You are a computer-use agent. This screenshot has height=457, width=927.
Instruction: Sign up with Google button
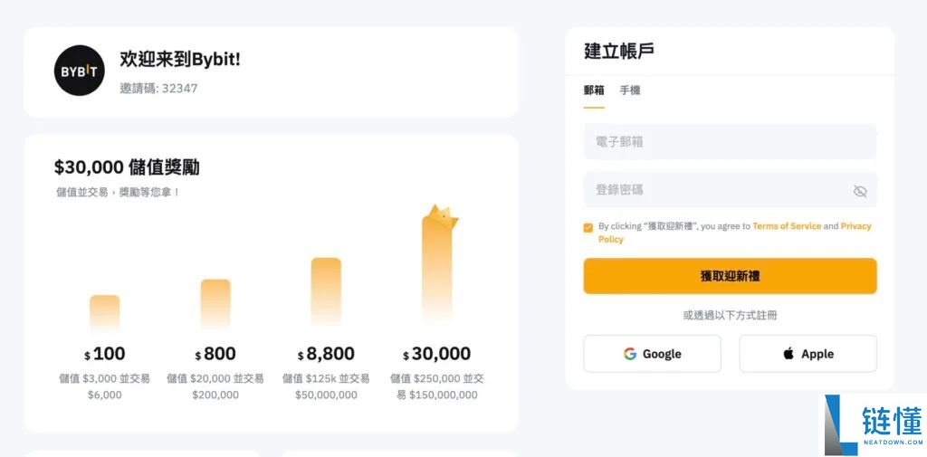tap(652, 354)
